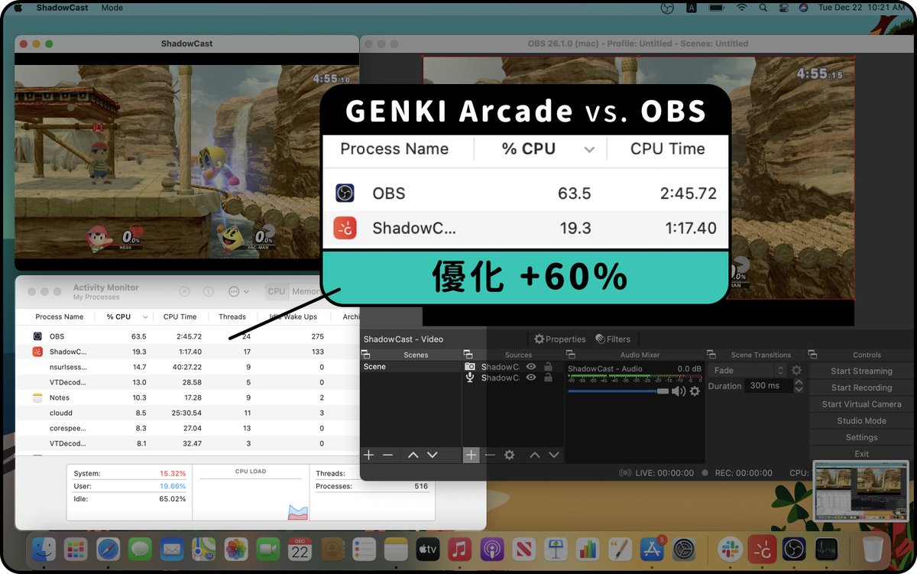
Task: Open OBS from the Dock
Action: tap(795, 548)
